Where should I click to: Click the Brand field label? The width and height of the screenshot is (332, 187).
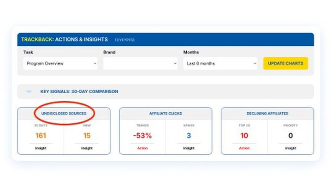coord(109,52)
